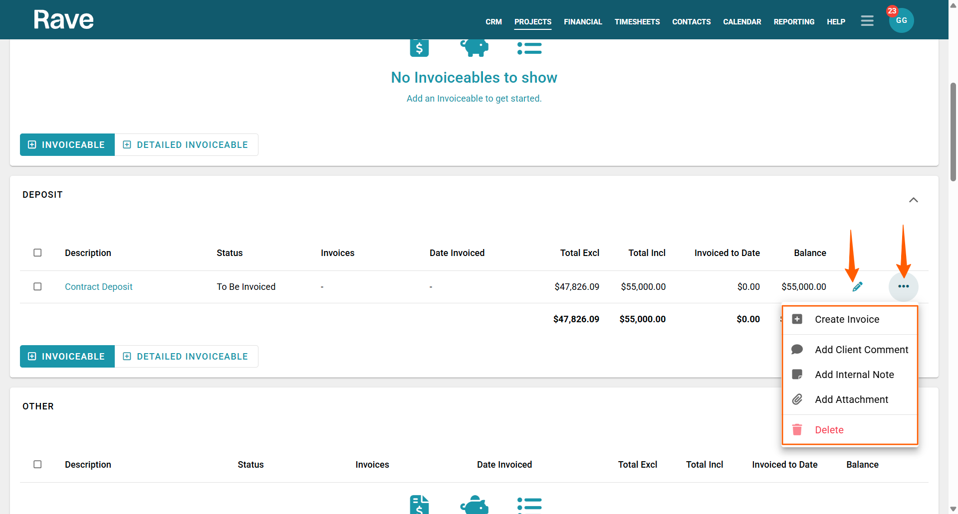
Task: Click the Deposit table Status header
Action: 230,253
